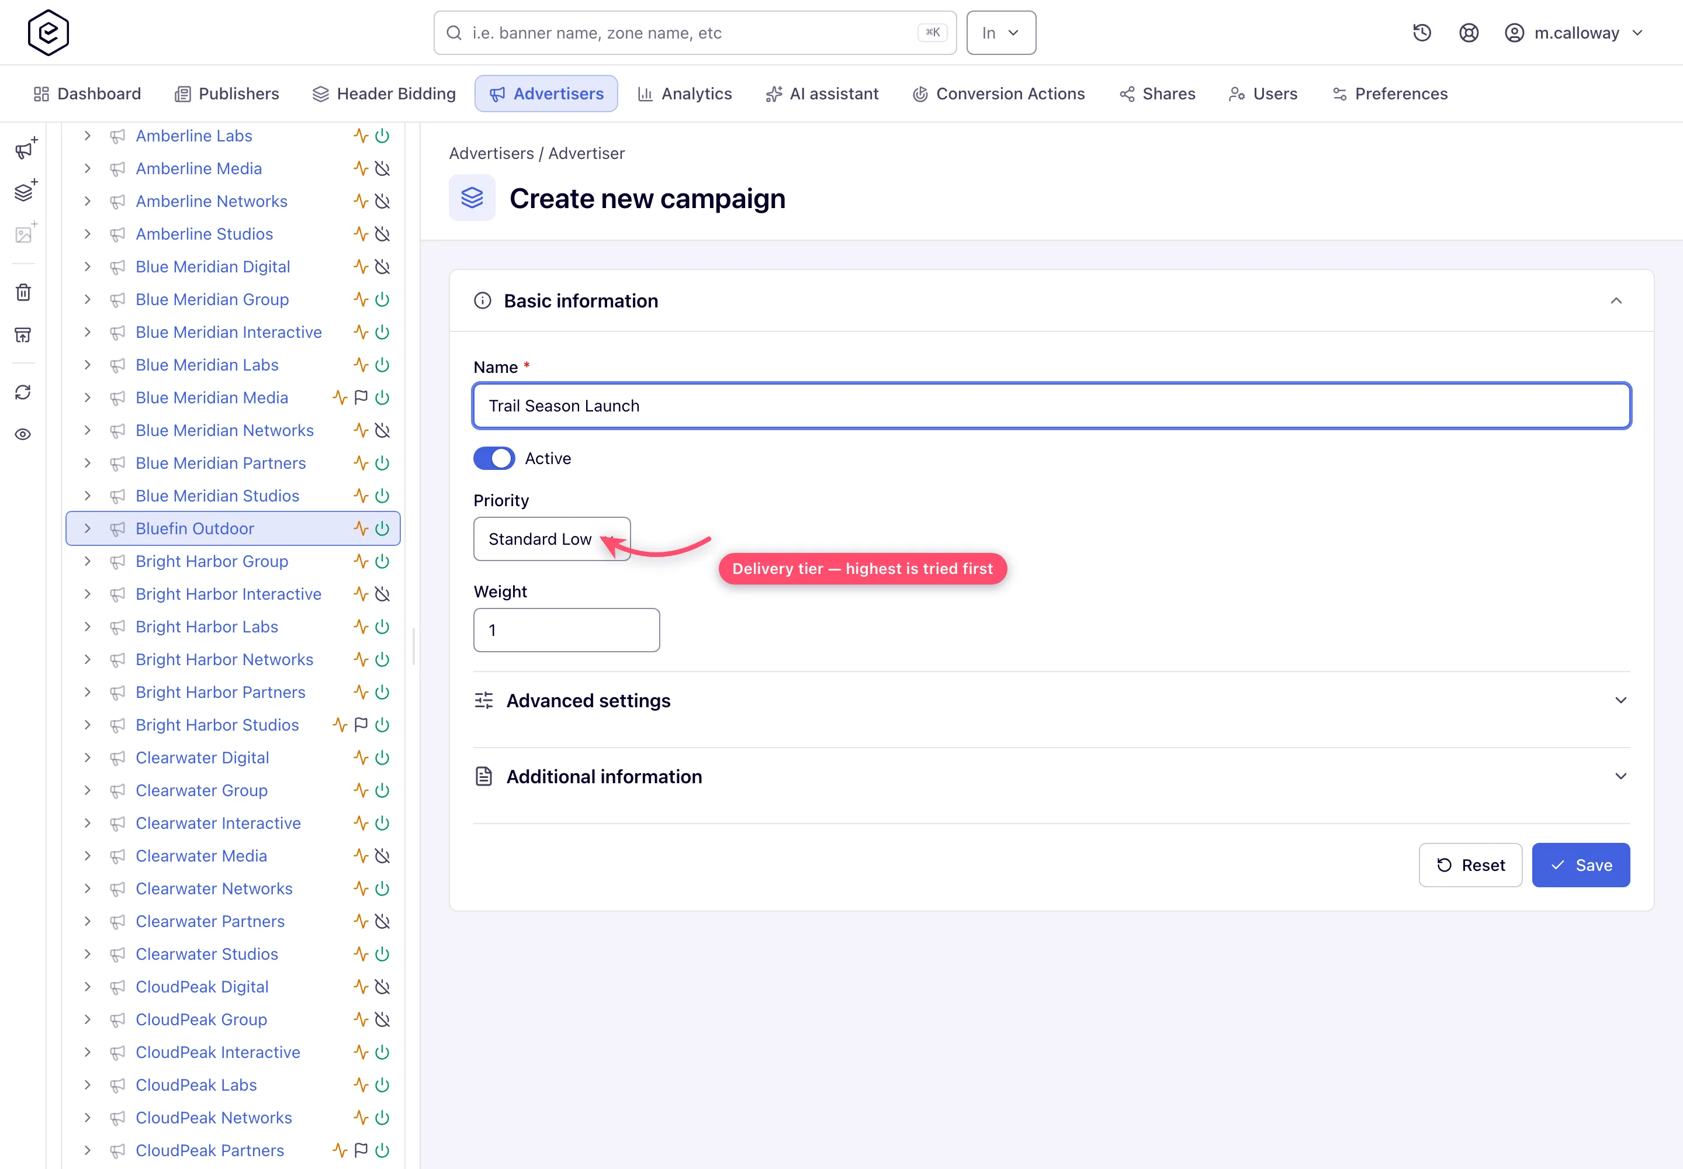Open the help lifebuoy icon
This screenshot has height=1169, width=1683.
click(1469, 33)
